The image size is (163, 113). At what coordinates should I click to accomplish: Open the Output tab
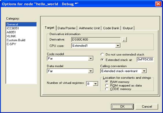tap(128, 28)
